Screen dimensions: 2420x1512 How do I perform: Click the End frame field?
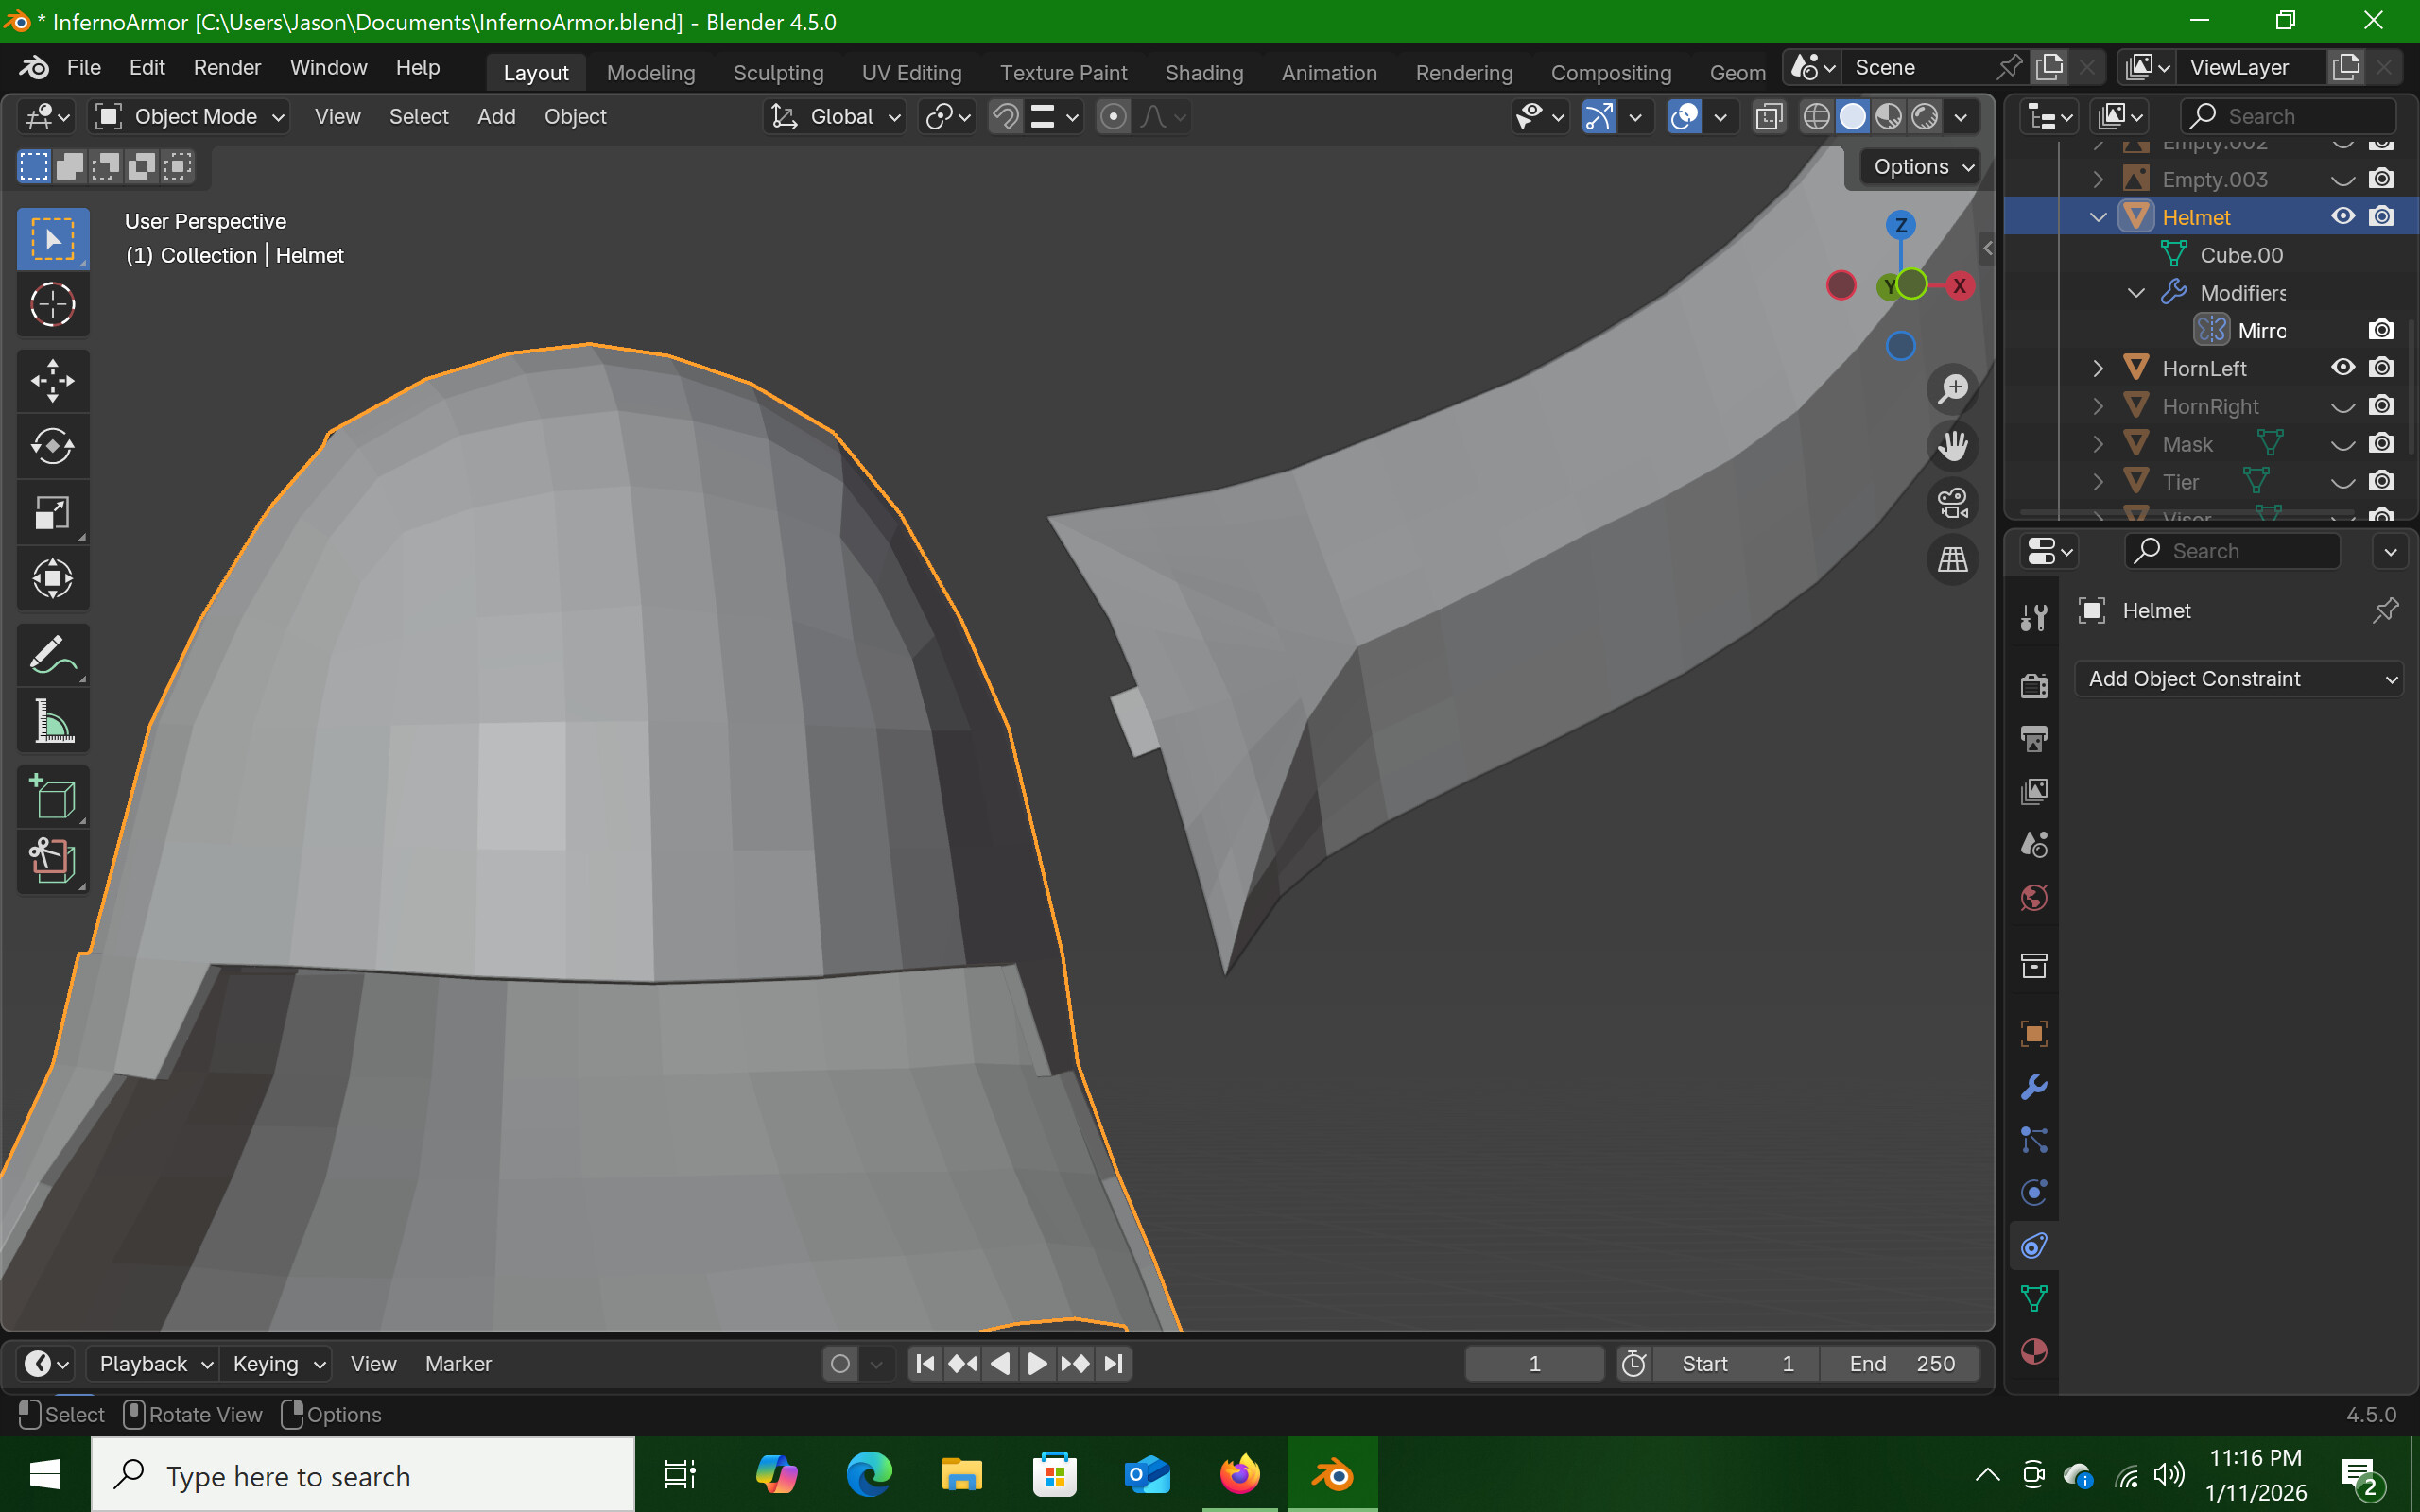[x=1900, y=1364]
